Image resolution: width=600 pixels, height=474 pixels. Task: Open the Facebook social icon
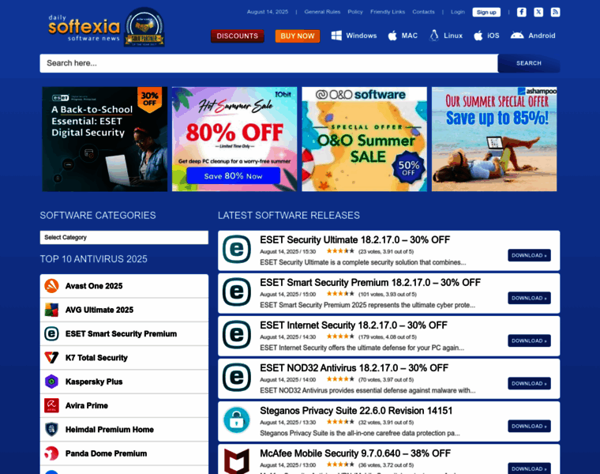click(x=521, y=13)
